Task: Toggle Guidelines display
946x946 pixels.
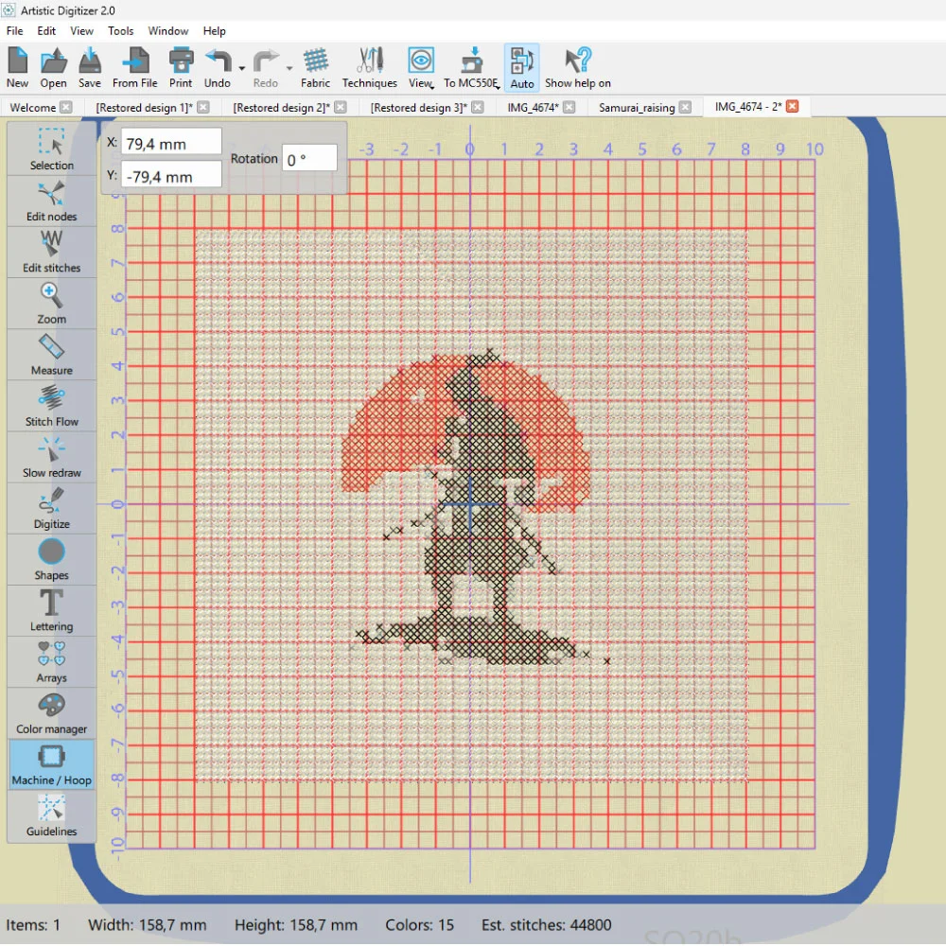Action: click(x=51, y=815)
